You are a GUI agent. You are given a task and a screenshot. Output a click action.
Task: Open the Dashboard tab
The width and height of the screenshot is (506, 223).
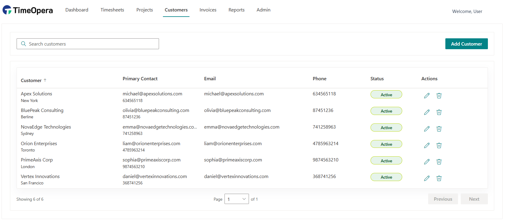pos(77,10)
